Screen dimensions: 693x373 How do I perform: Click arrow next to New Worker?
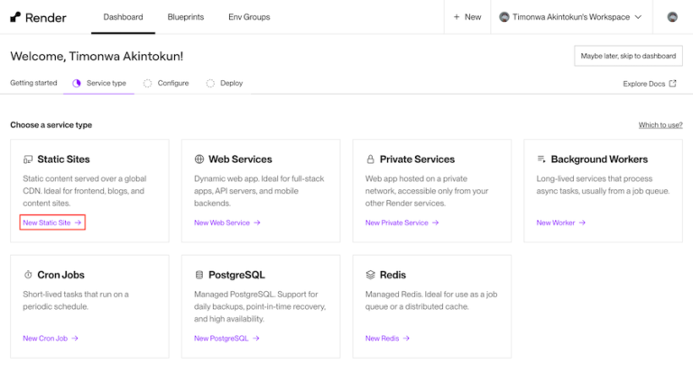tap(582, 223)
